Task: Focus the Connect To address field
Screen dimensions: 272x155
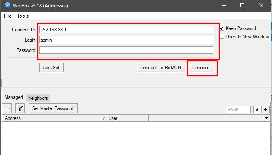Action: click(x=126, y=29)
